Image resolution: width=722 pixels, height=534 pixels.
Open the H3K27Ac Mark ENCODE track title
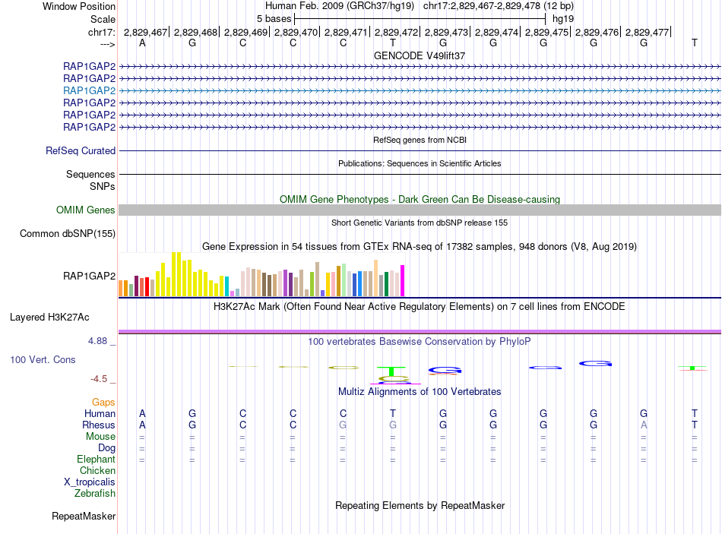pyautogui.click(x=420, y=307)
